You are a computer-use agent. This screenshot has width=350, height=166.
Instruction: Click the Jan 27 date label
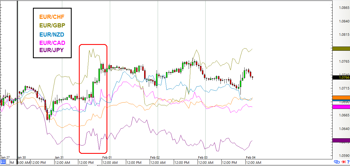[x=5, y=157]
